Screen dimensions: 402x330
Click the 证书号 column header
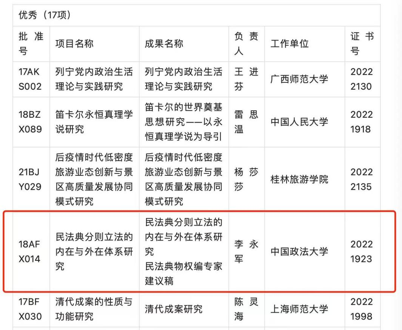[x=362, y=43]
